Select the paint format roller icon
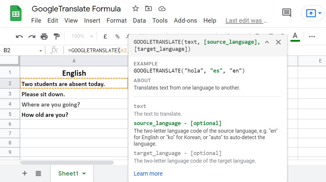 [56, 36]
